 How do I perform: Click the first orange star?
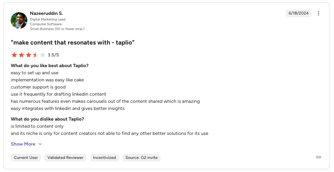(x=14, y=55)
